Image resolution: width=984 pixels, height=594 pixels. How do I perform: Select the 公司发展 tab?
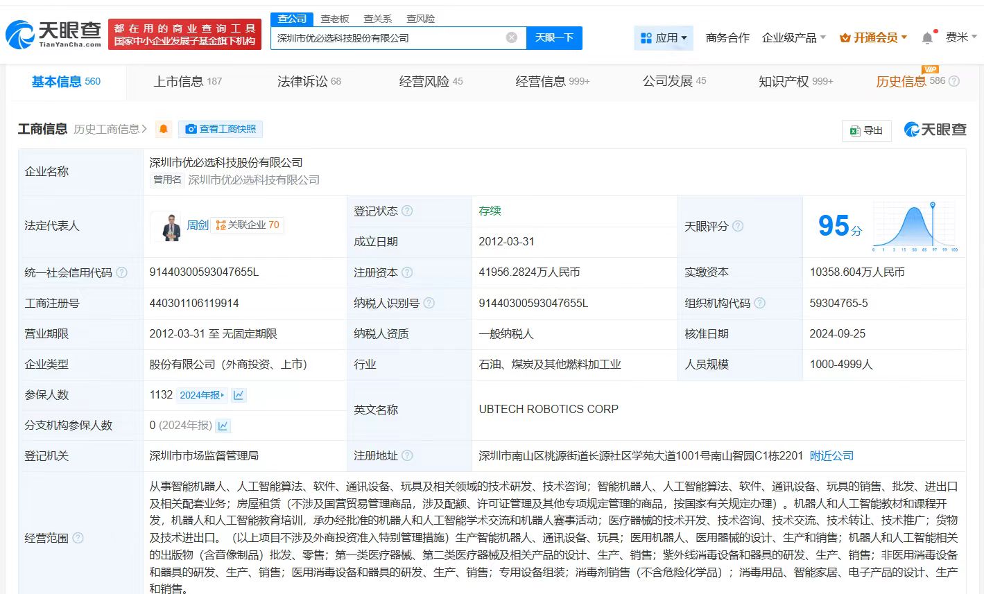click(674, 82)
